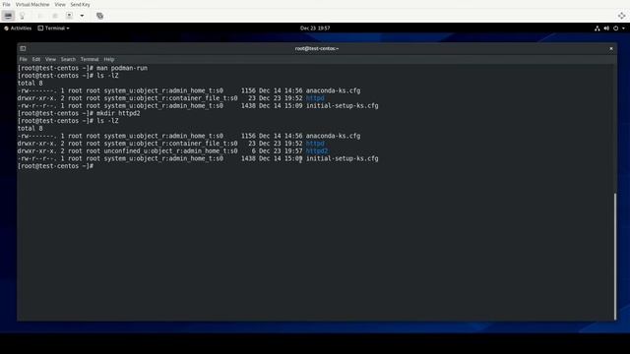Open virt-manager File menu
Viewport: 630px width, 354px height.
tap(7, 4)
